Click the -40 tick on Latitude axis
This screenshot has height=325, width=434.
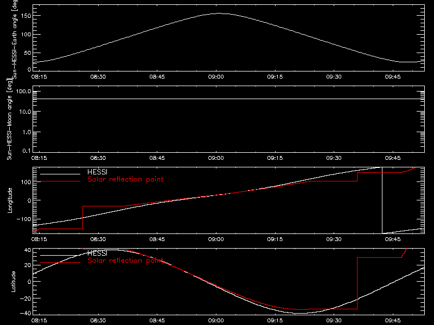coord(25,313)
